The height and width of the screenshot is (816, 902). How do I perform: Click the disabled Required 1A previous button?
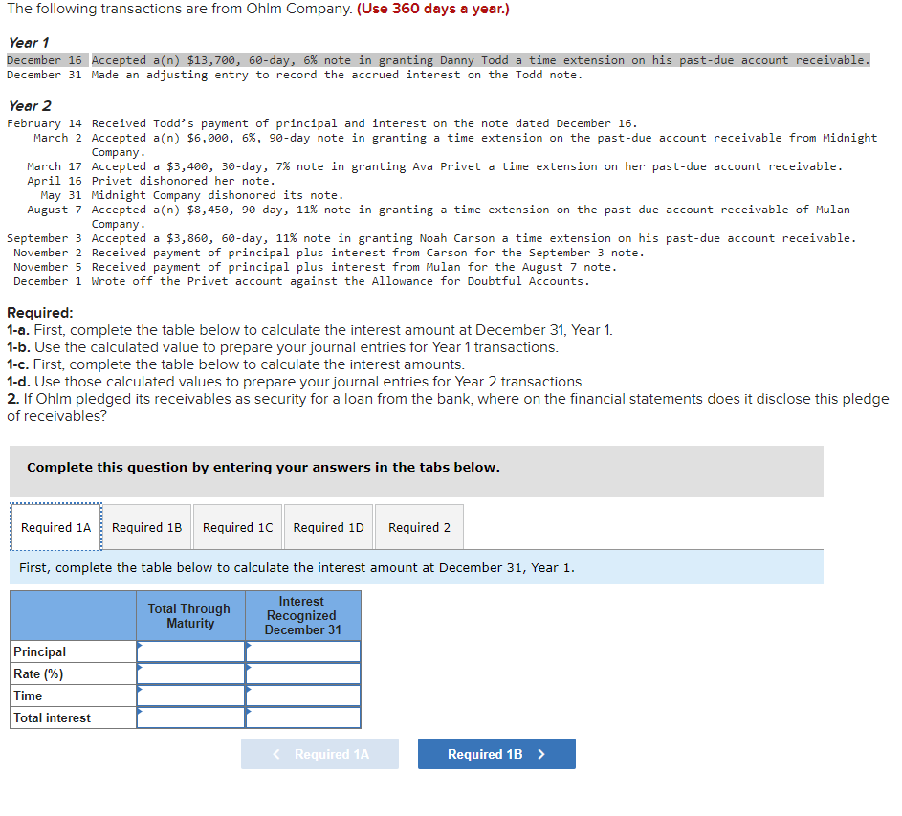pos(319,754)
